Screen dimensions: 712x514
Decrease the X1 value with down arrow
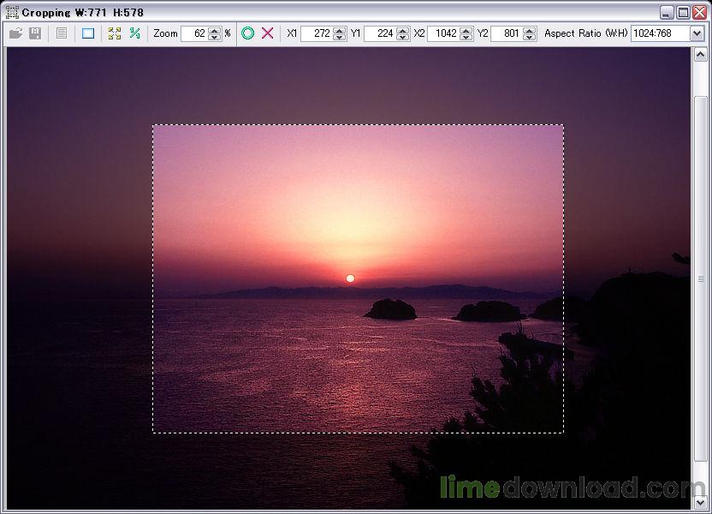coord(339,37)
